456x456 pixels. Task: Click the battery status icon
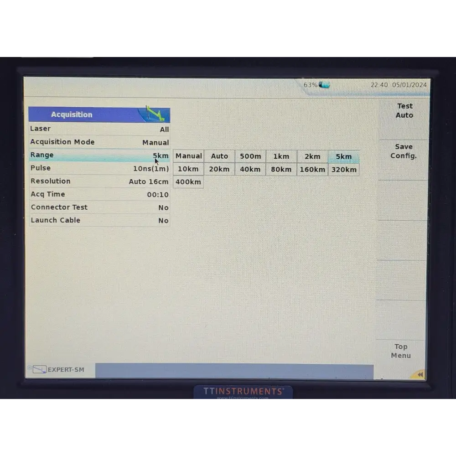324,85
